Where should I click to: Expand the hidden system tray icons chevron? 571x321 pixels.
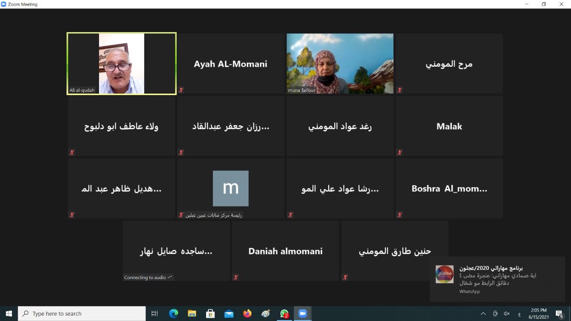tap(483, 314)
